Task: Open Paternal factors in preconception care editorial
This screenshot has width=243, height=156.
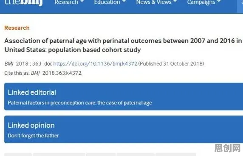Action: tap(80, 103)
